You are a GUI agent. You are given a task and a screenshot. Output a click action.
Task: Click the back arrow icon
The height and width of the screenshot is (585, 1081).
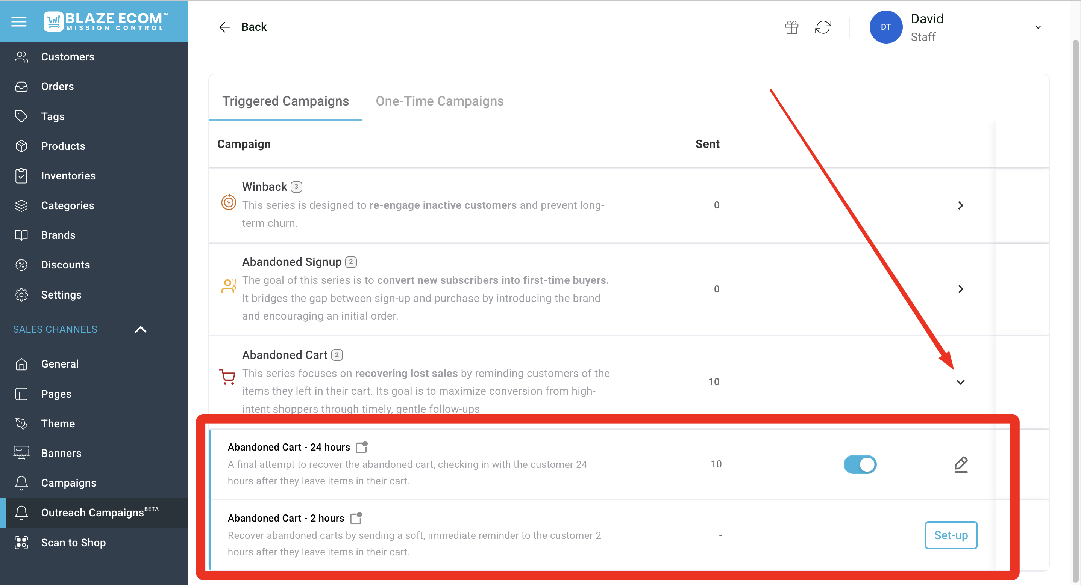click(x=224, y=27)
